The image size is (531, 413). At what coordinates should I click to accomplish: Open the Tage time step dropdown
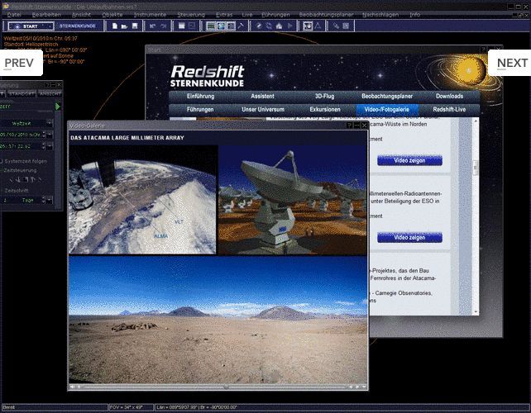coord(50,200)
